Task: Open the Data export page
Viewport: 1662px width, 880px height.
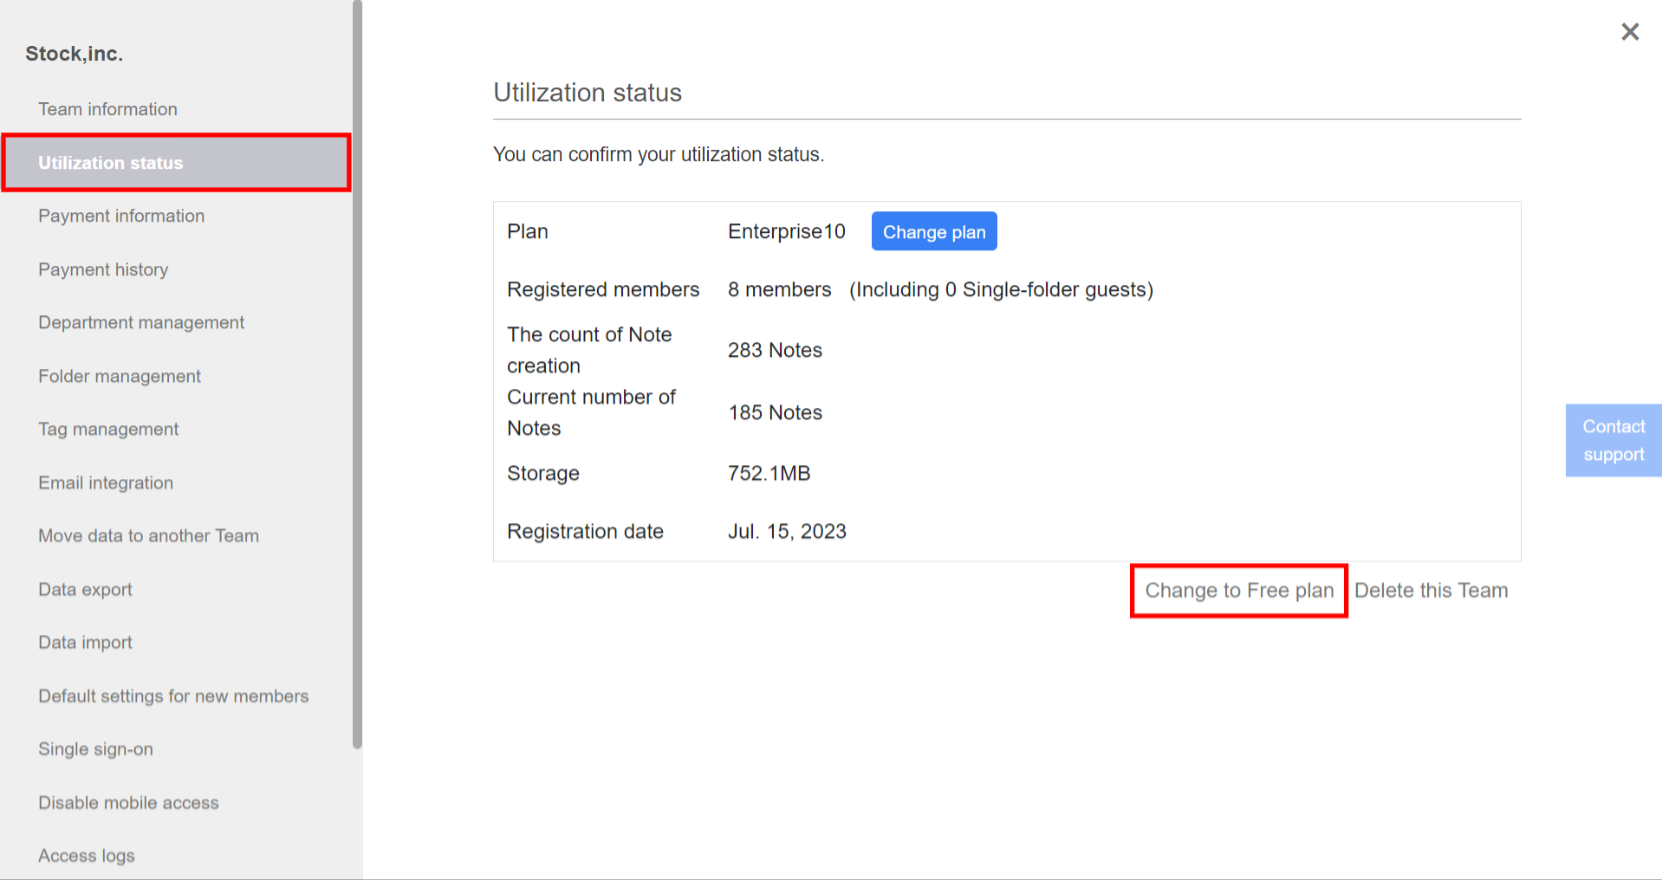Action: (x=84, y=589)
